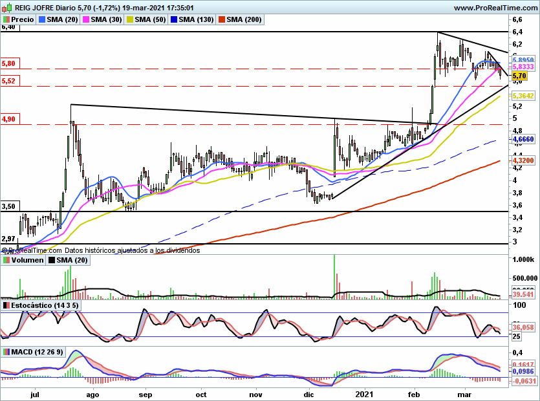Click the candlestick icon beside REIG JOFRE title
Viewport: 540px width, 401px height.
[7, 8]
